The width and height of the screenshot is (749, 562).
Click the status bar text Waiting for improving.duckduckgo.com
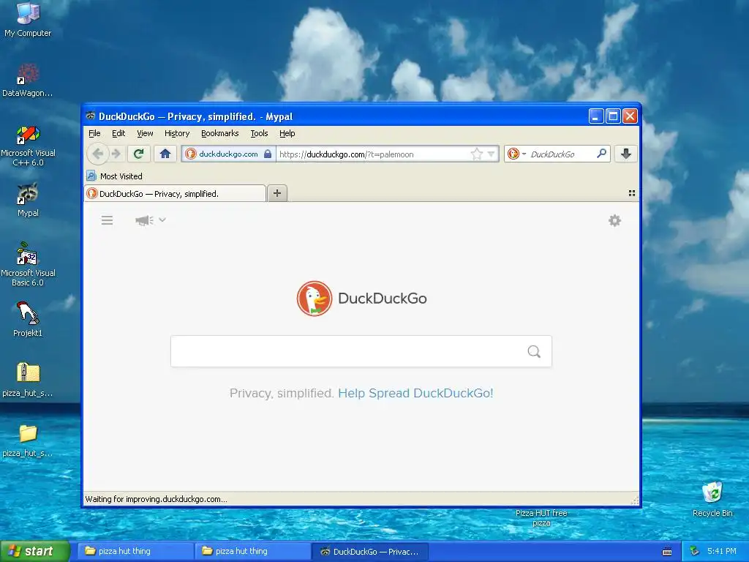[x=157, y=499]
